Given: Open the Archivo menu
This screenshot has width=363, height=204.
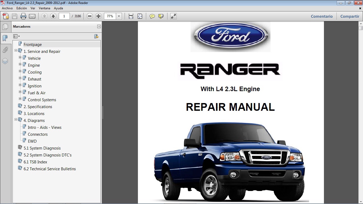Looking at the screenshot, I should point(7,8).
